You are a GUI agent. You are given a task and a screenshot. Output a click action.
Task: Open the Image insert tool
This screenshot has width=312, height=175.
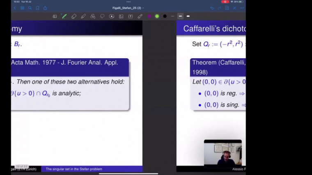tap(121, 16)
